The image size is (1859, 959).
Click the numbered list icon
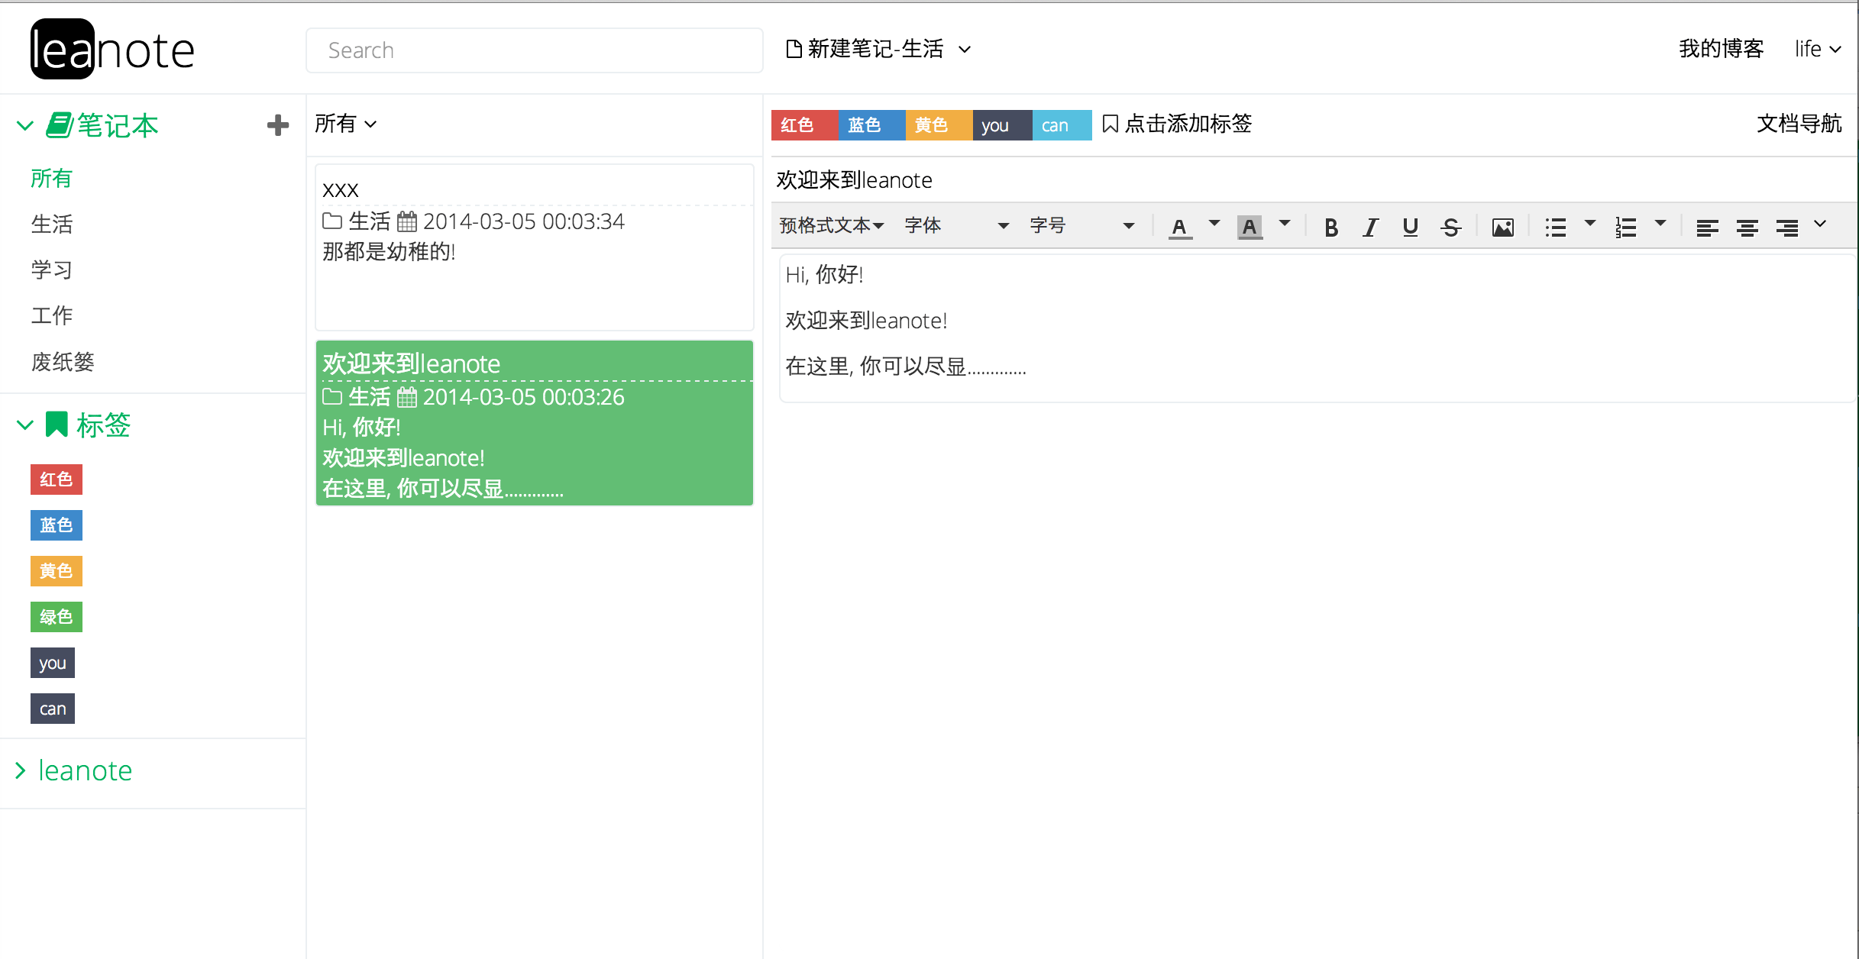[x=1626, y=227]
